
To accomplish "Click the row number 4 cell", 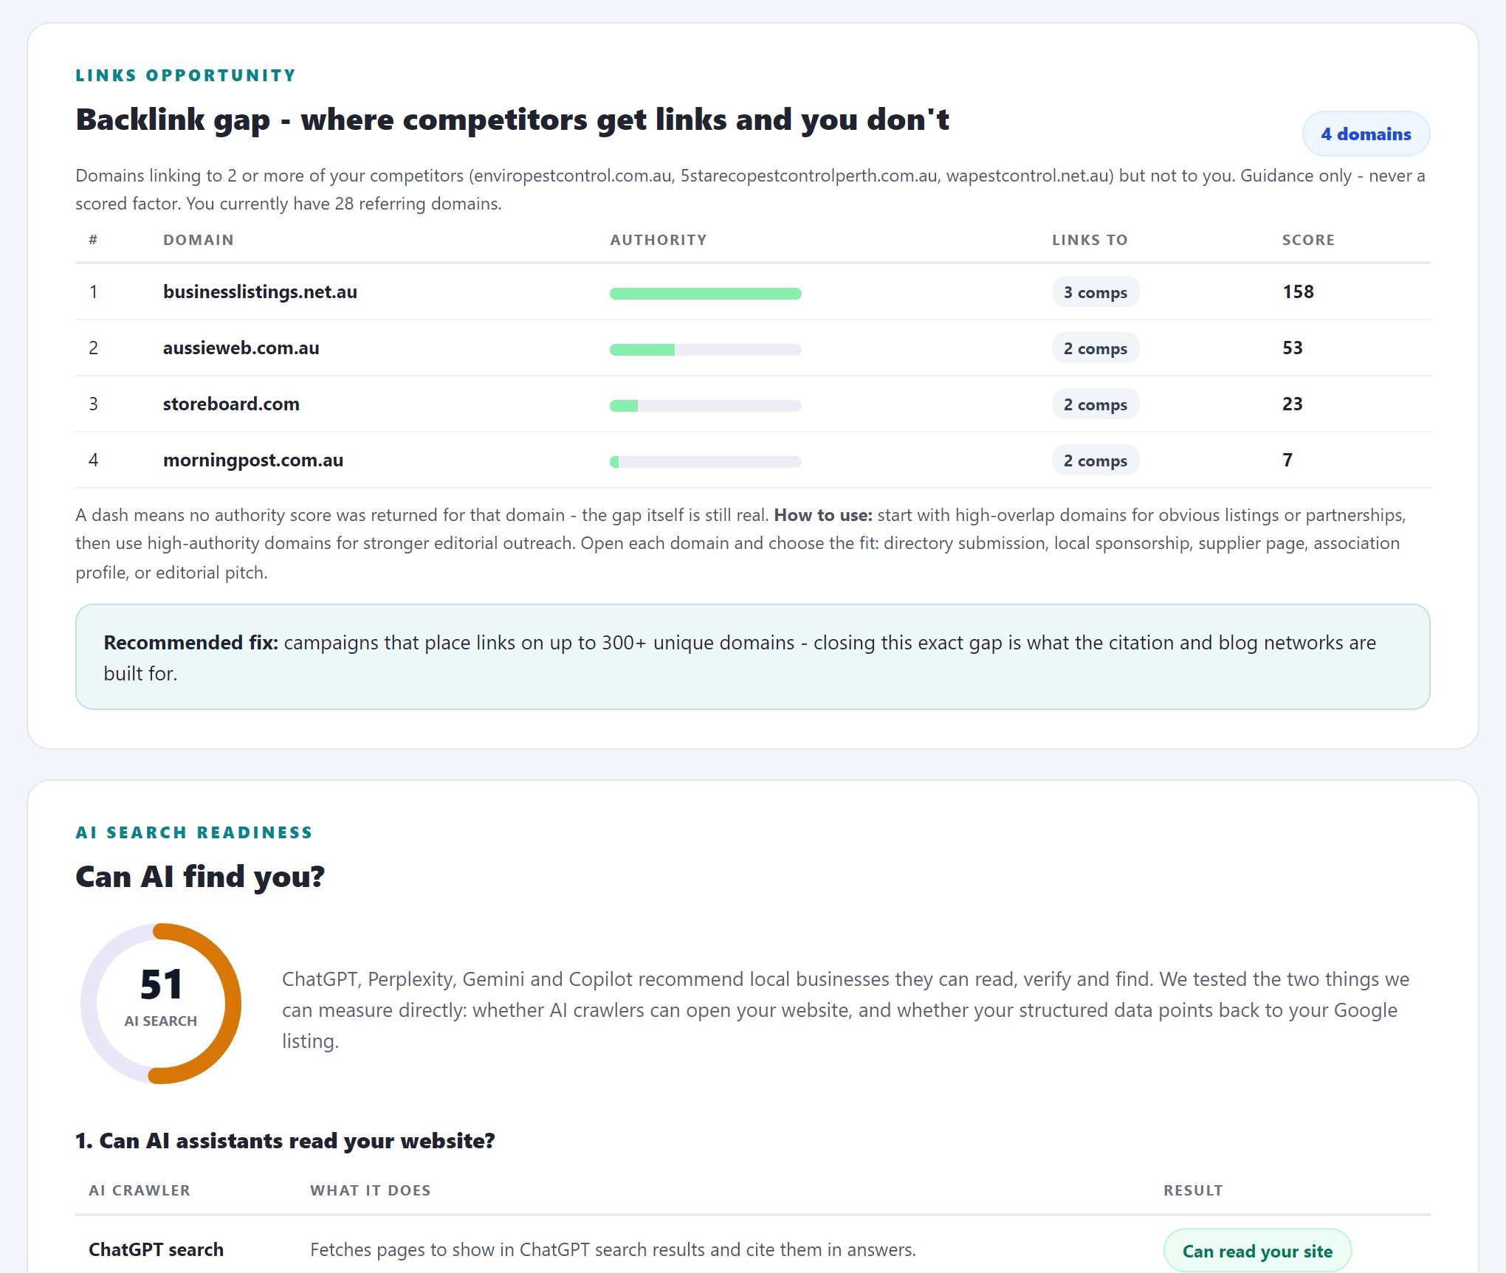I will click(93, 460).
